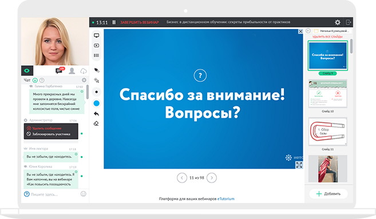This screenshot has width=376, height=219.
Task: Click the webinar title text in top bar
Action: pyautogui.click(x=228, y=22)
